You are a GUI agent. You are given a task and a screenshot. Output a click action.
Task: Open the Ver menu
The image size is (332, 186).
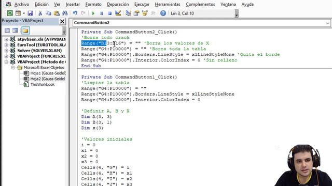(57, 5)
